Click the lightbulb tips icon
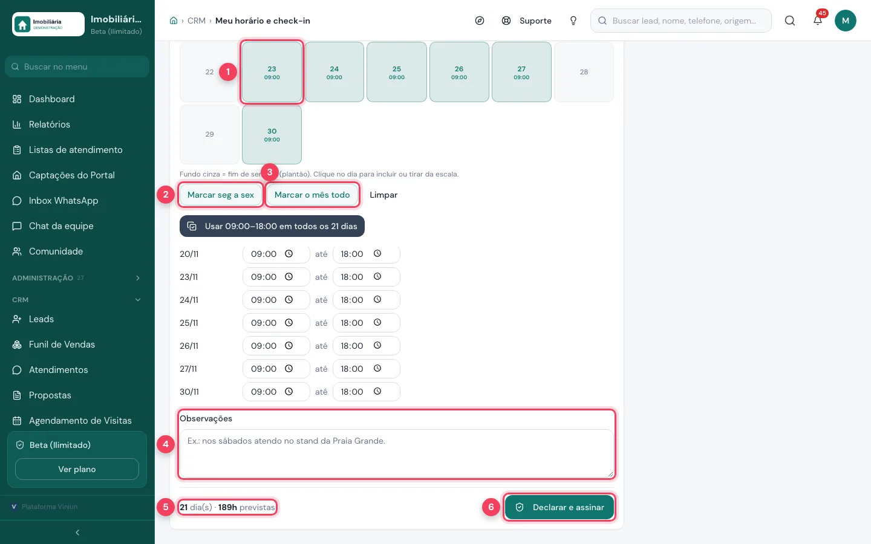871x544 pixels. (573, 21)
